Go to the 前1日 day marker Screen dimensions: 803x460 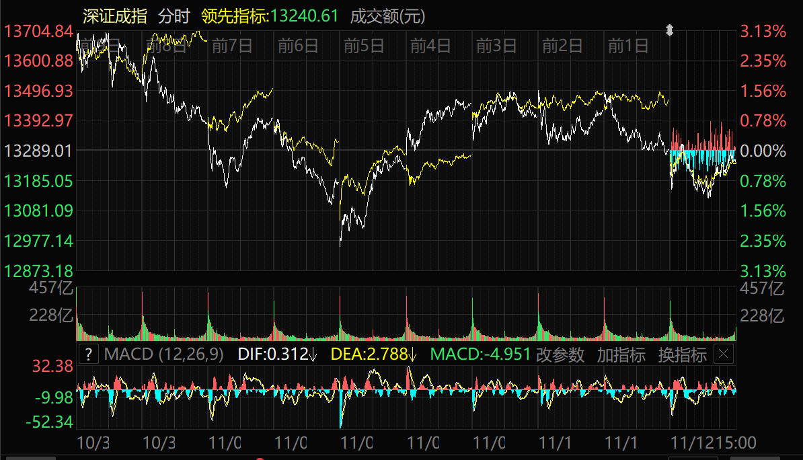(627, 46)
